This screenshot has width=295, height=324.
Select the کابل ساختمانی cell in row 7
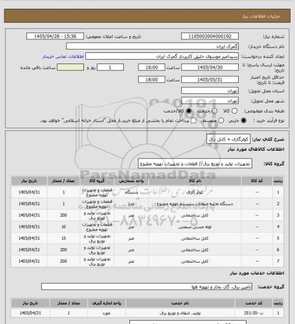click(x=195, y=262)
